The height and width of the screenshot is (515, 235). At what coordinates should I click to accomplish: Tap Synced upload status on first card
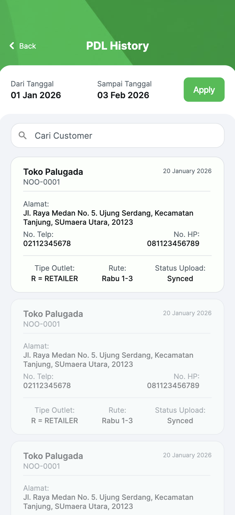tap(180, 279)
